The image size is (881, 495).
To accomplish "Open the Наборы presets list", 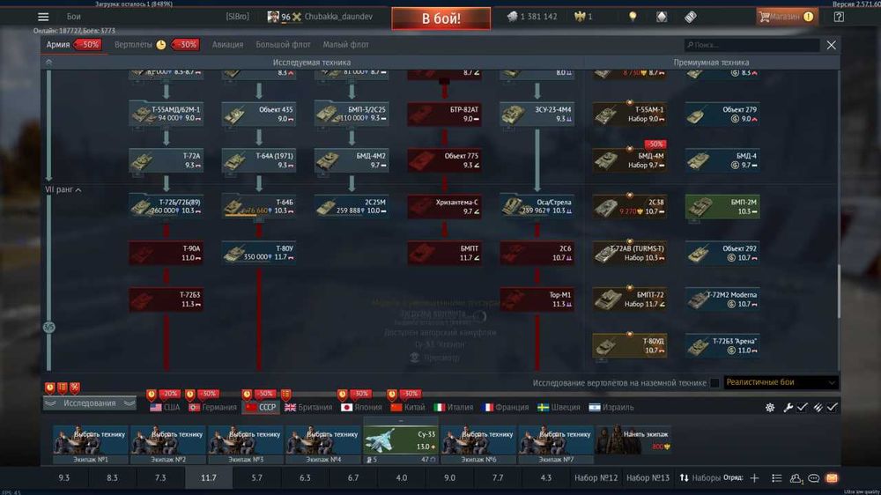I will [700, 478].
